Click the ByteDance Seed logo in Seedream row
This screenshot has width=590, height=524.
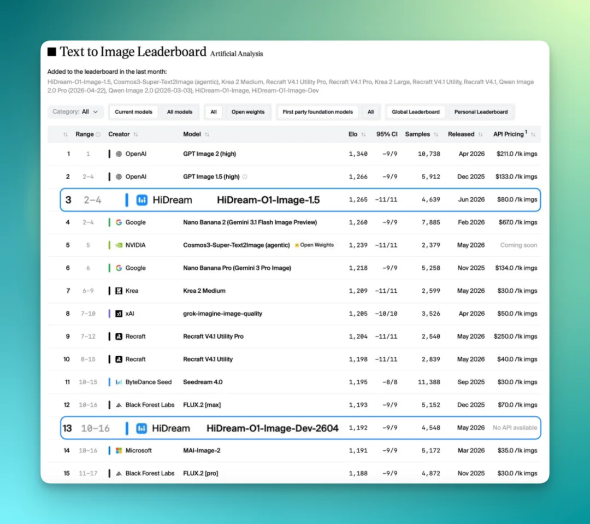[119, 382]
